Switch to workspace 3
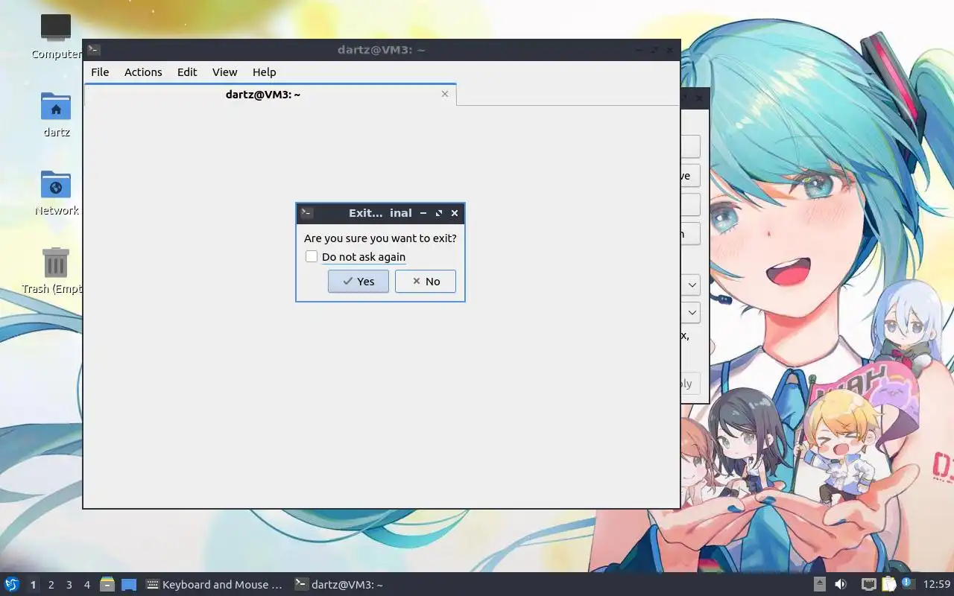 coord(69,585)
